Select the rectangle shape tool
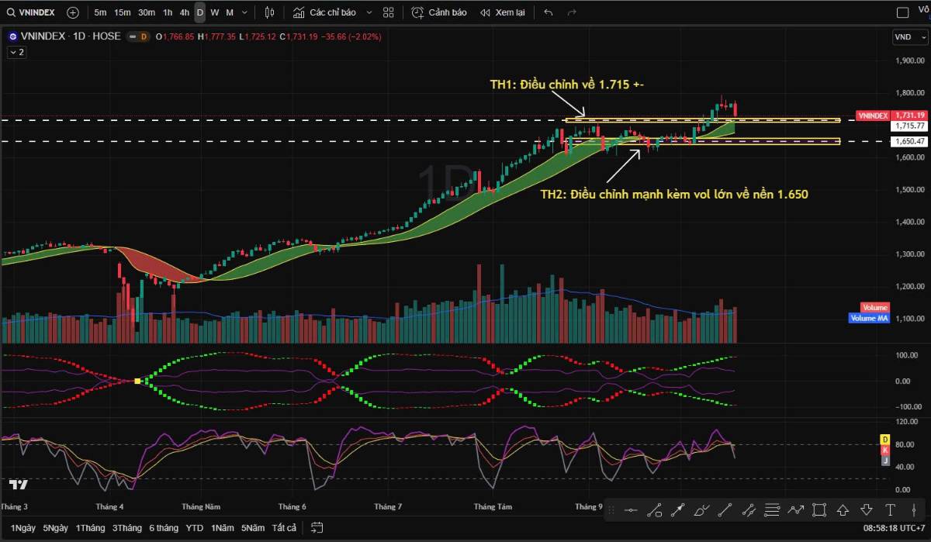Screen dimensions: 931x542 pyautogui.click(x=819, y=510)
